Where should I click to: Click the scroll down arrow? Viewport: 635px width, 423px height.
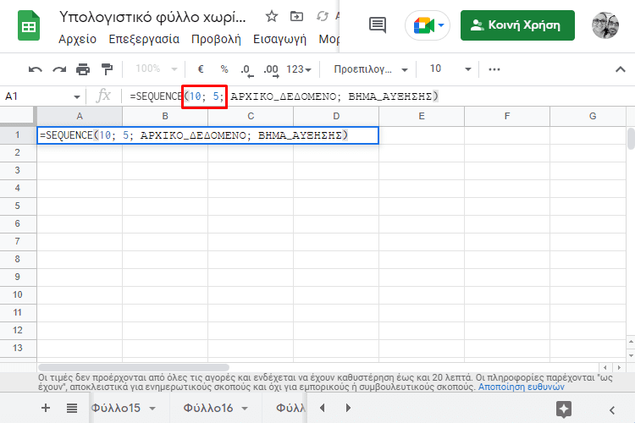pos(631,355)
